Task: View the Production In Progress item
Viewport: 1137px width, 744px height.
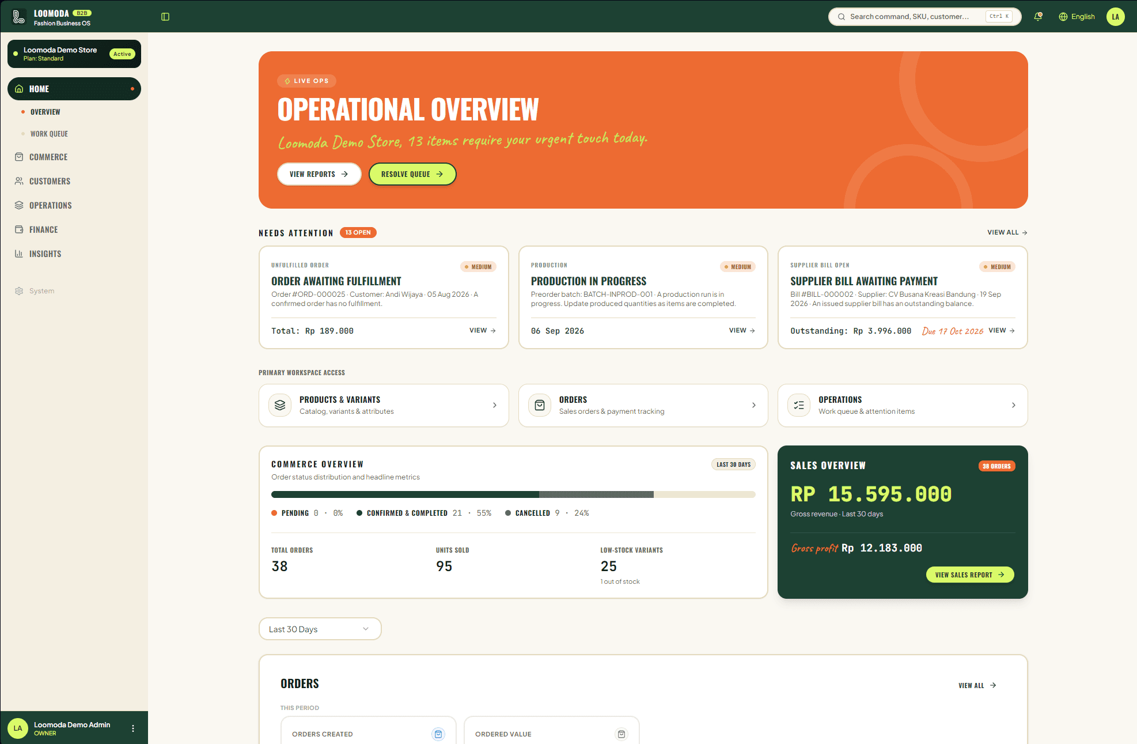Action: point(742,330)
